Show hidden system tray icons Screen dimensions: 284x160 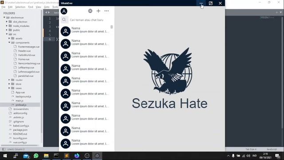coord(228,156)
